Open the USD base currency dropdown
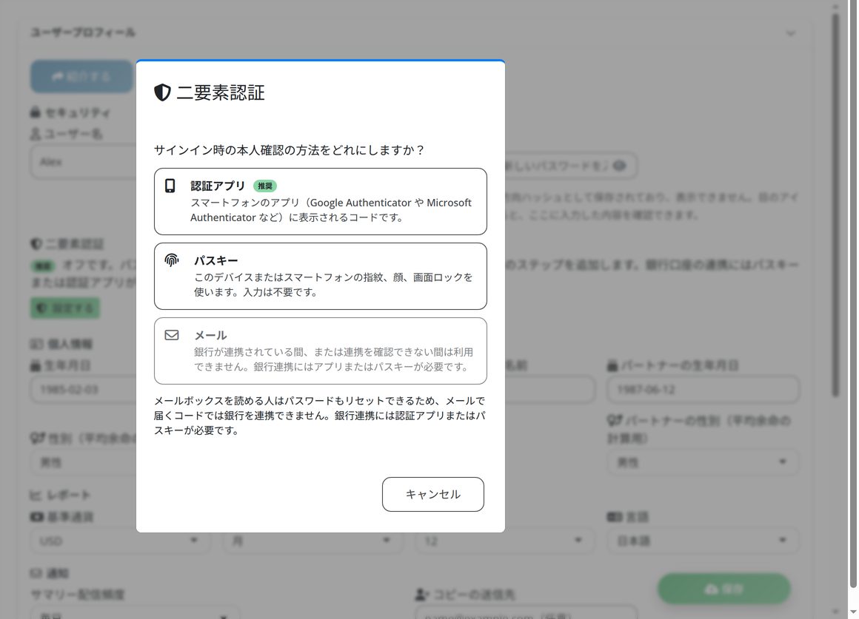The width and height of the screenshot is (859, 619). (x=121, y=541)
